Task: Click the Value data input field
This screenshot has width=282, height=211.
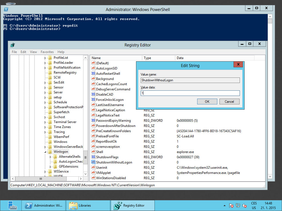Action: (190, 93)
